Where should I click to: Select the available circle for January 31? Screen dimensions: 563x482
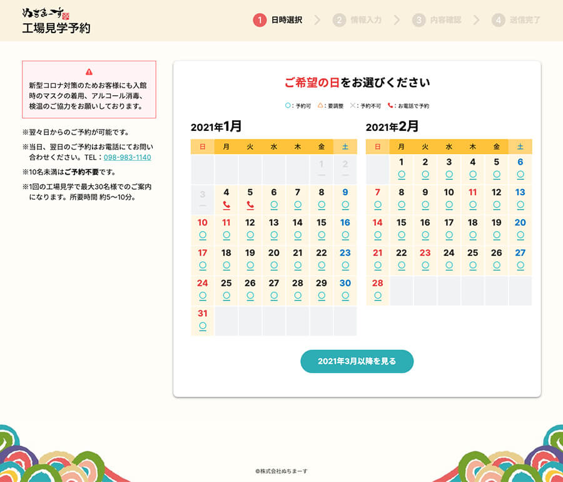(x=203, y=326)
